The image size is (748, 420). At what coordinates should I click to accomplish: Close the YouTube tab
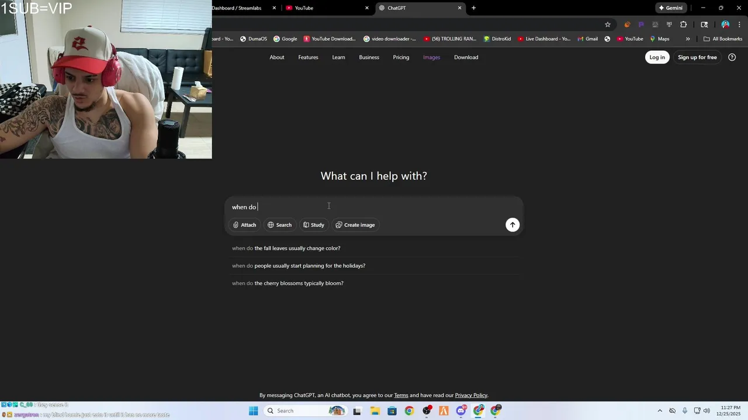coord(367,8)
